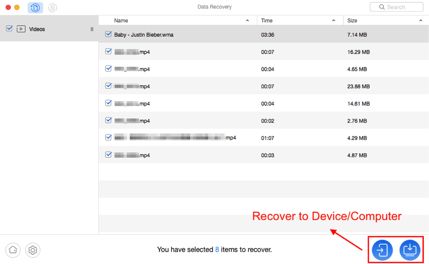This screenshot has height=264, width=429.
Task: Minimize the window with the yellow button
Action: click(17, 7)
